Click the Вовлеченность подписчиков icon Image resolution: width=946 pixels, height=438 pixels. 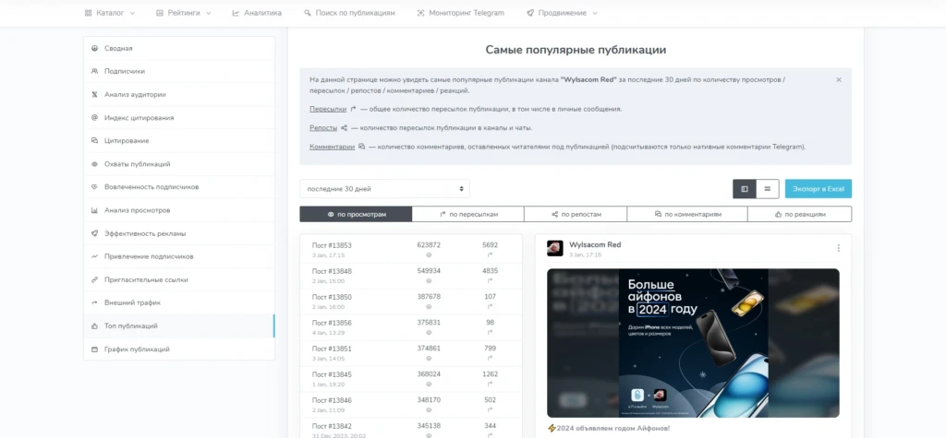click(94, 187)
